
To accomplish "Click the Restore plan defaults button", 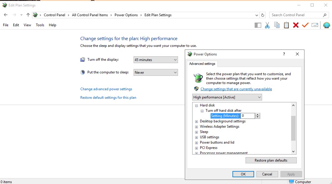I will [271, 160].
